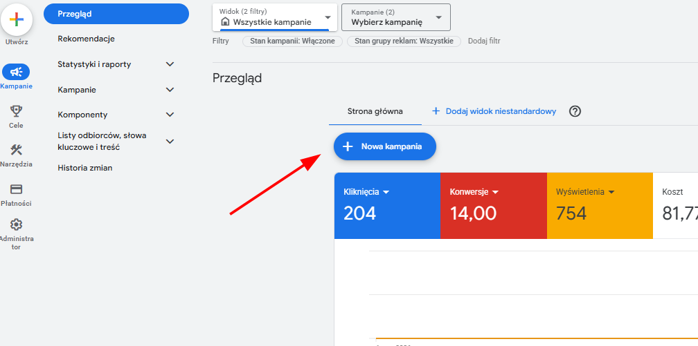
Task: Select Rekomendacje menu item
Action: click(86, 39)
